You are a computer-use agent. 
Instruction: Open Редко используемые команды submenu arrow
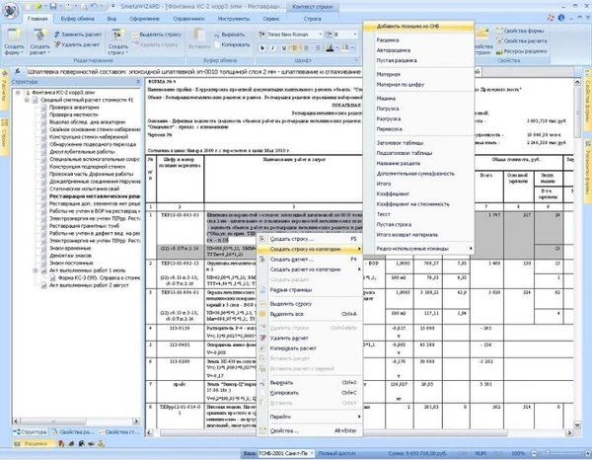[x=471, y=249]
